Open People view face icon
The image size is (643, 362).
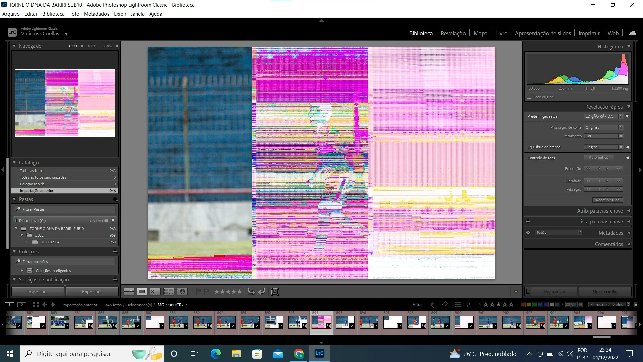pos(182,292)
